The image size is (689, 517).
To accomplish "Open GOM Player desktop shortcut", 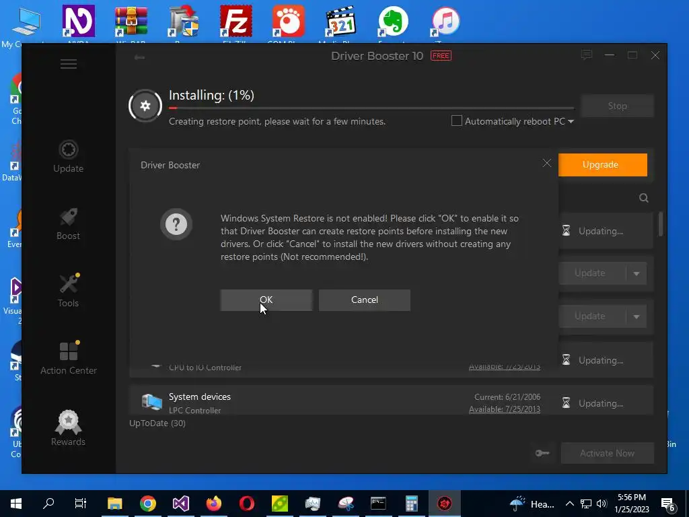I will coord(288,24).
